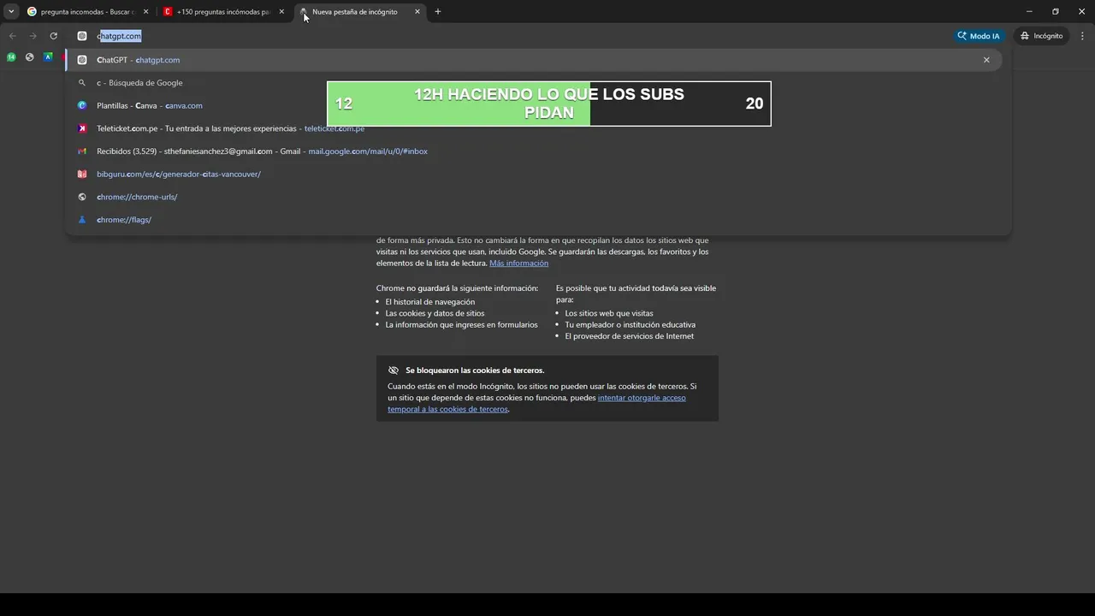Click the Teleticket icon in suggestions list
The height and width of the screenshot is (616, 1095).
pos(82,128)
